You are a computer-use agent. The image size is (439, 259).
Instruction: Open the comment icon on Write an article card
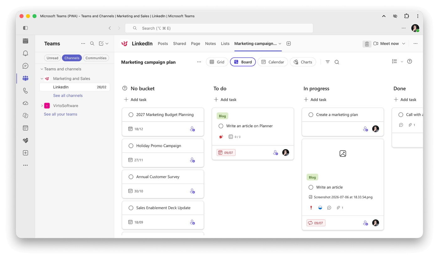(x=329, y=208)
